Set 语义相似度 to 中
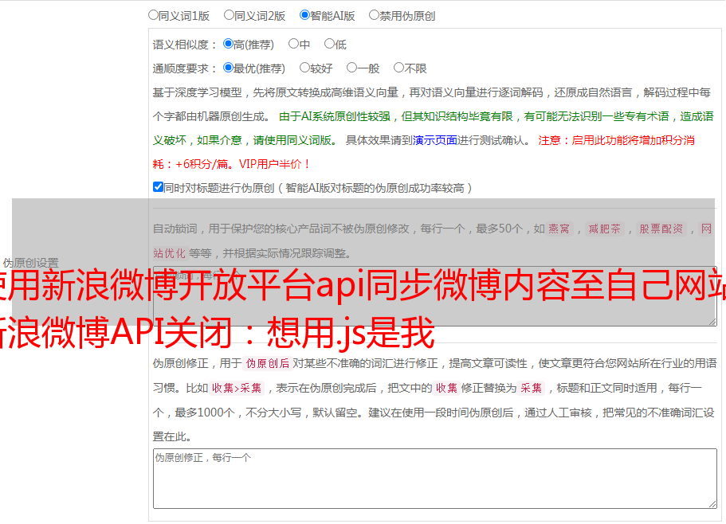Screen dimensions: 726x524 click(x=293, y=44)
